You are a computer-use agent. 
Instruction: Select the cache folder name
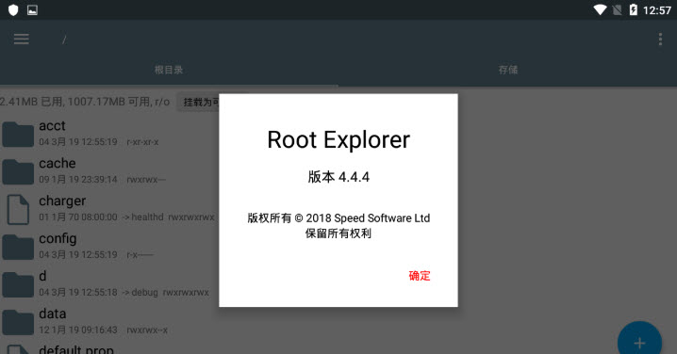point(57,164)
